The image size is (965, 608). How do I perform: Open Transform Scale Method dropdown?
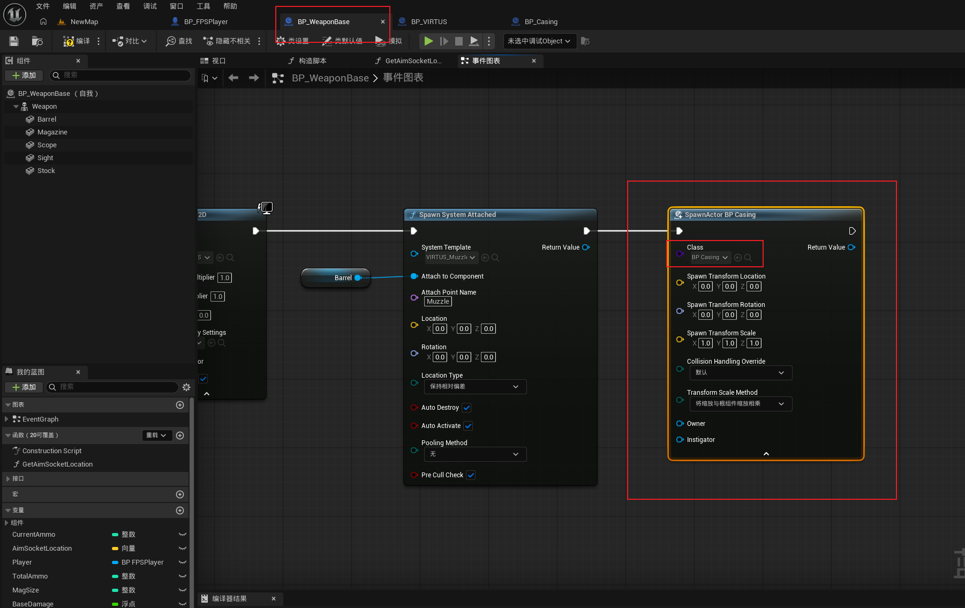(741, 404)
